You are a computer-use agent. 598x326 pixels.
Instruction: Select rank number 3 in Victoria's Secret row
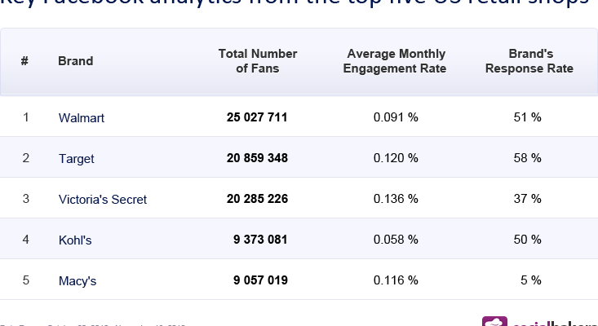point(25,199)
